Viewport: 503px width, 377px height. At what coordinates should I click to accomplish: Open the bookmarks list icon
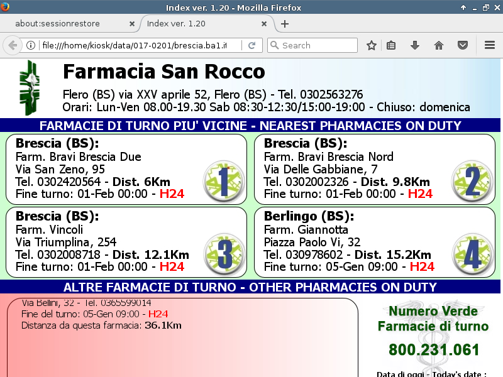pyautogui.click(x=391, y=45)
